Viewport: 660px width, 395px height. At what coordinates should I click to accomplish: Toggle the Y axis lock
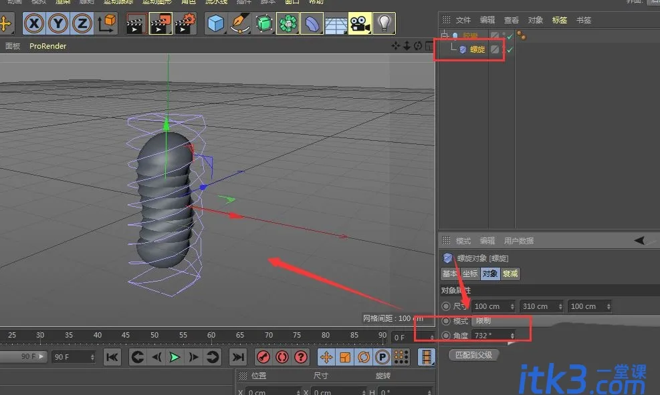pyautogui.click(x=58, y=23)
